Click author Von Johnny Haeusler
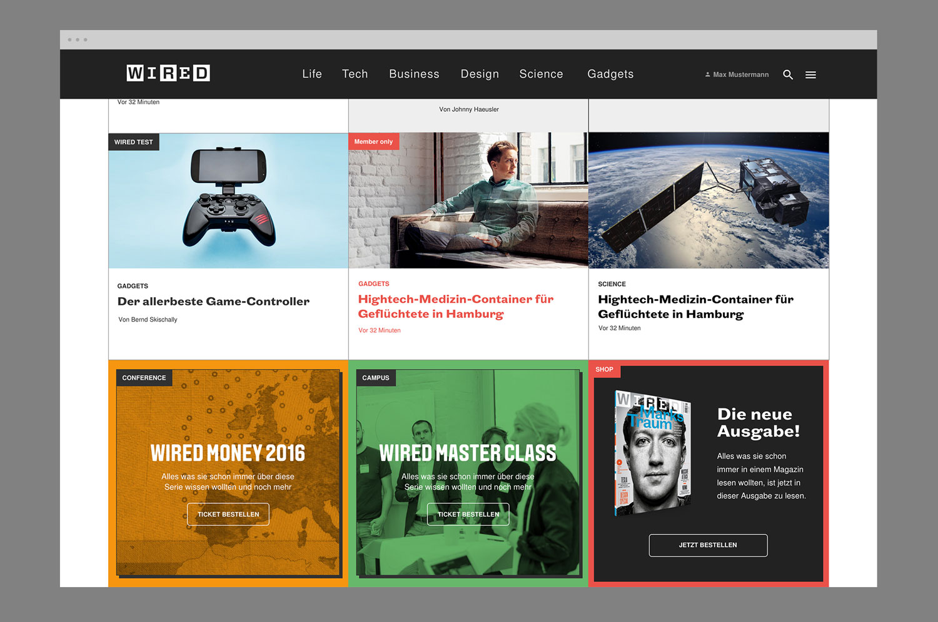 click(469, 109)
